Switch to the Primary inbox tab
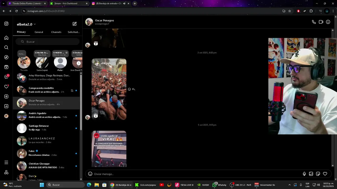This screenshot has width=337, height=189. 21,32
